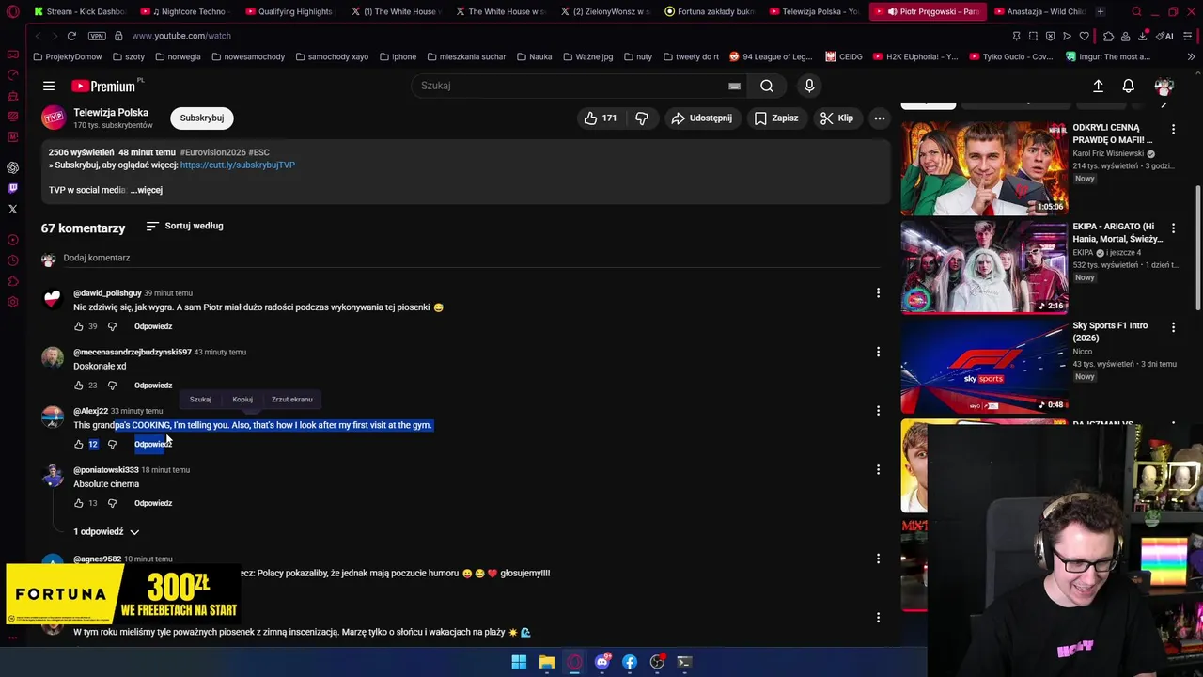
Task: Click the Udostępnij share button
Action: pos(701,118)
